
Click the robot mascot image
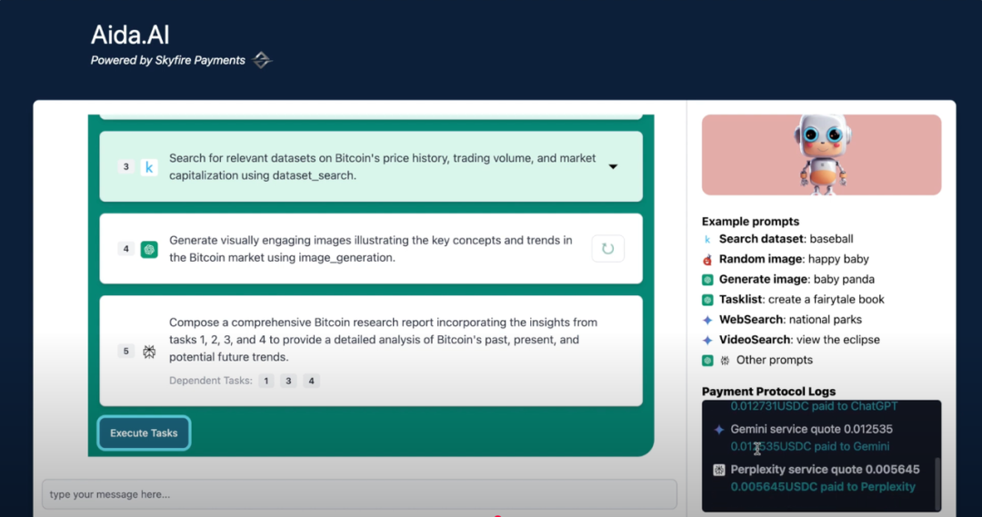822,154
